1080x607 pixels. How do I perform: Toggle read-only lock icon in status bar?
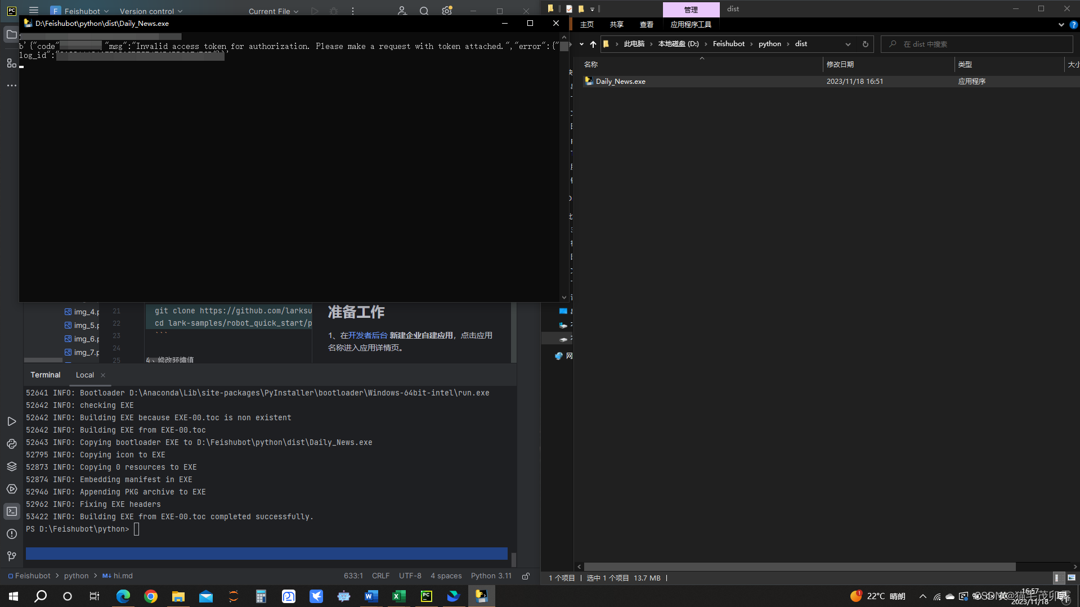[x=526, y=575]
